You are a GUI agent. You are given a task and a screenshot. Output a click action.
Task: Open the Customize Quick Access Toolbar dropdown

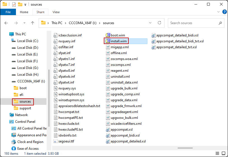point(25,5)
